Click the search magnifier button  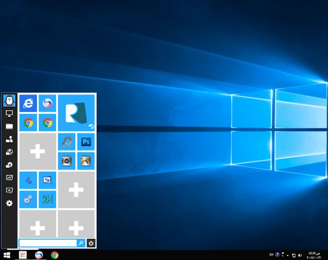(x=81, y=243)
